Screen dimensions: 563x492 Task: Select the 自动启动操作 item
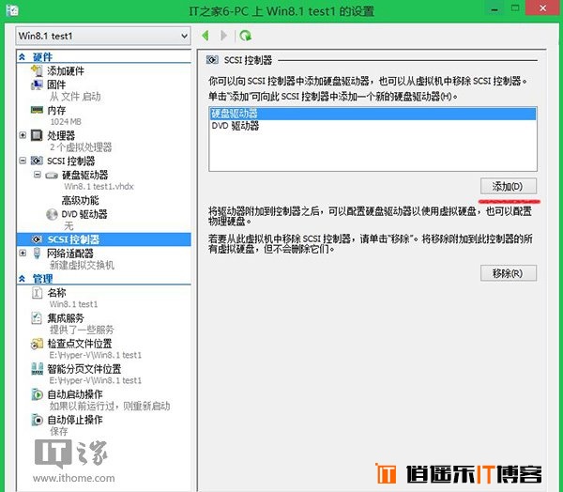(75, 394)
